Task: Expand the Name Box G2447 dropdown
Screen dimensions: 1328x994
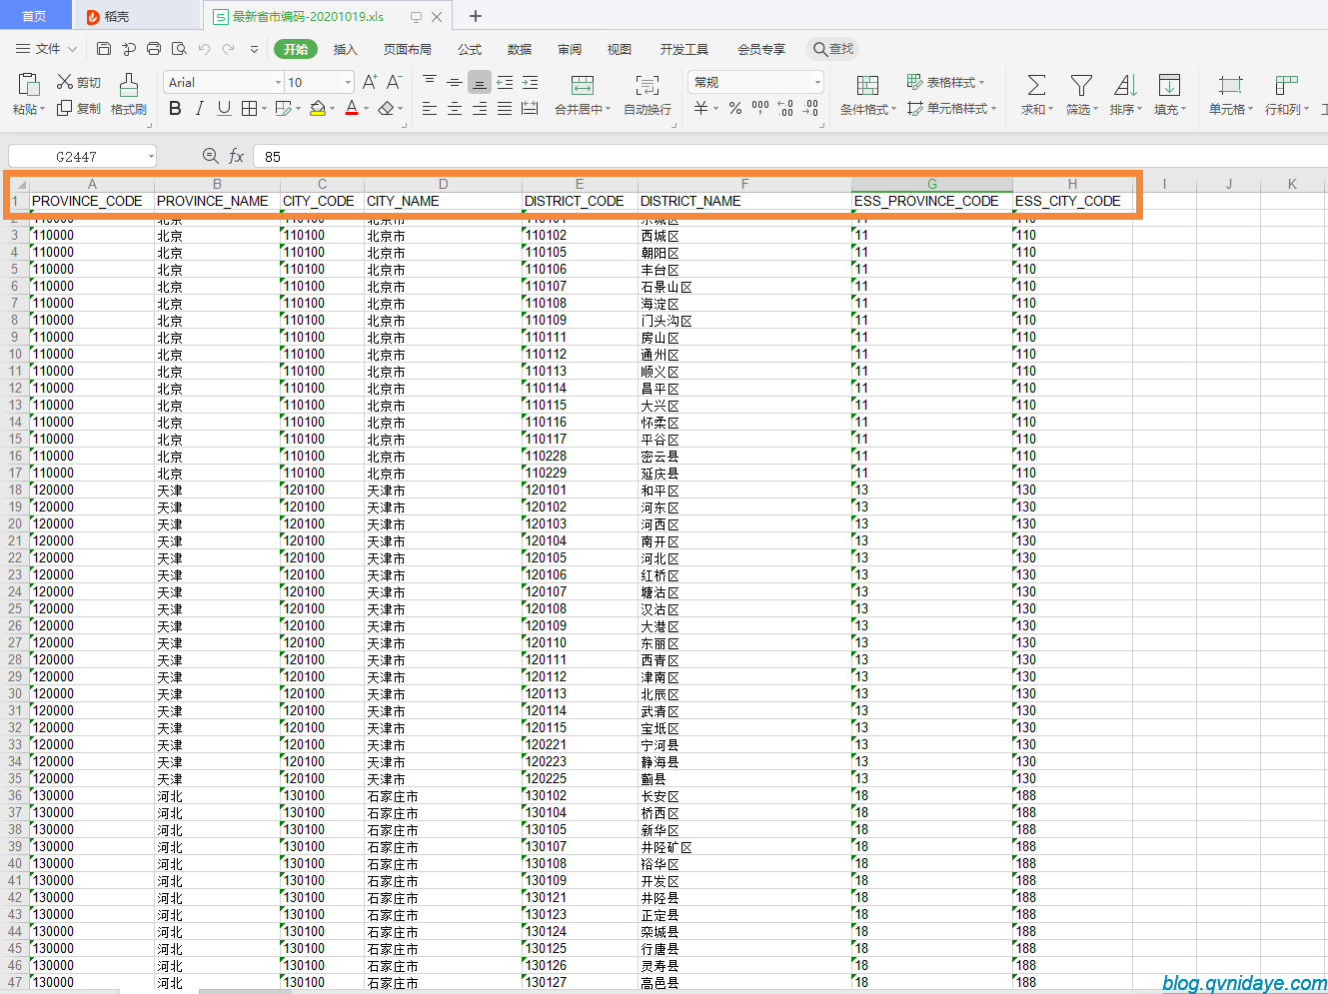Action: 151,156
